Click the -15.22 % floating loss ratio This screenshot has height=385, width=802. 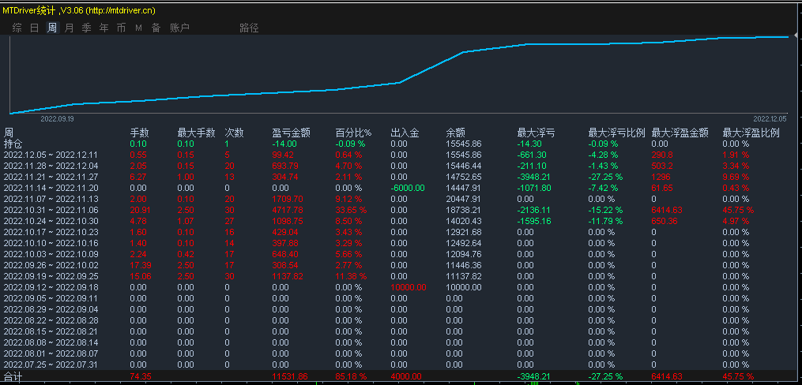(605, 210)
